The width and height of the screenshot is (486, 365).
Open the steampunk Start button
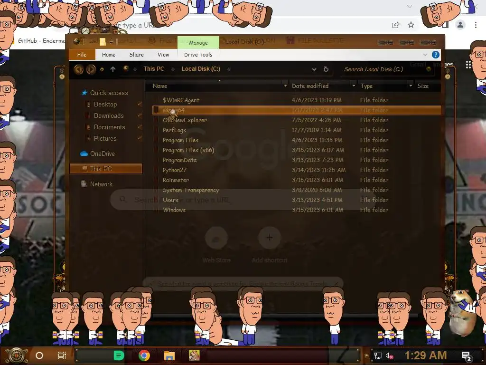coord(17,355)
